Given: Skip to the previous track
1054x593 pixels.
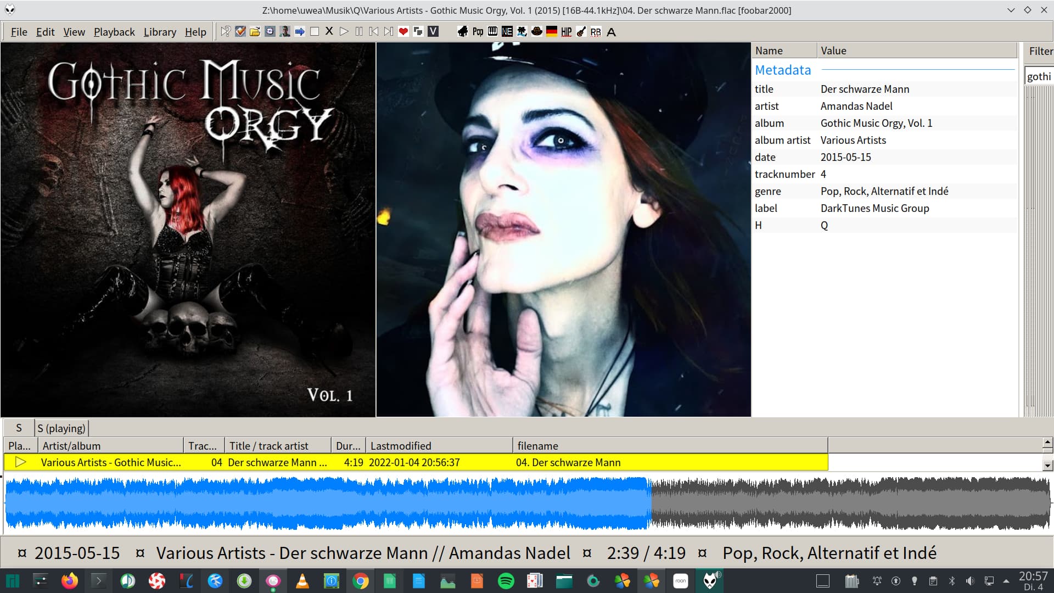Looking at the screenshot, I should tap(374, 31).
